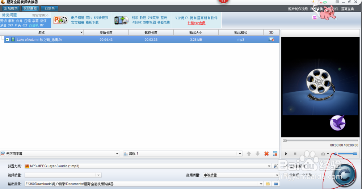Image resolution: width=362 pixels, height=189 pixels.
Task: Open 狸窝宝典 in top-right menu
Action: 348,9
